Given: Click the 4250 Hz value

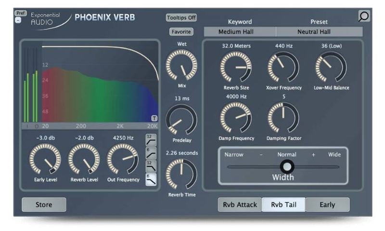Looking at the screenshot, I should coord(123,138).
